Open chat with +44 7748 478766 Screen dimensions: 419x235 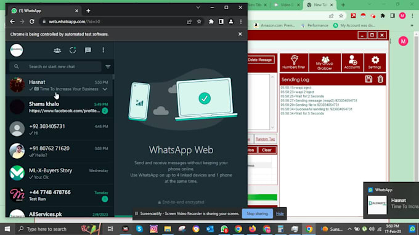[x=59, y=195]
